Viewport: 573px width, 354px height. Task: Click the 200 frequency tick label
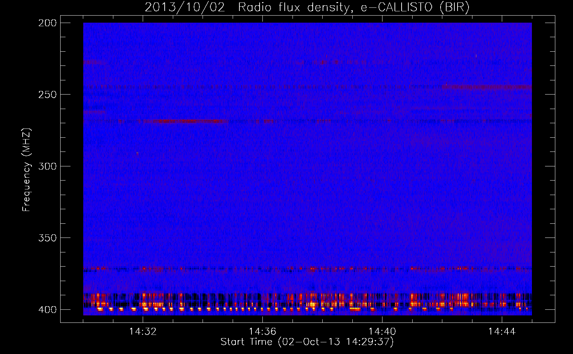[47, 23]
